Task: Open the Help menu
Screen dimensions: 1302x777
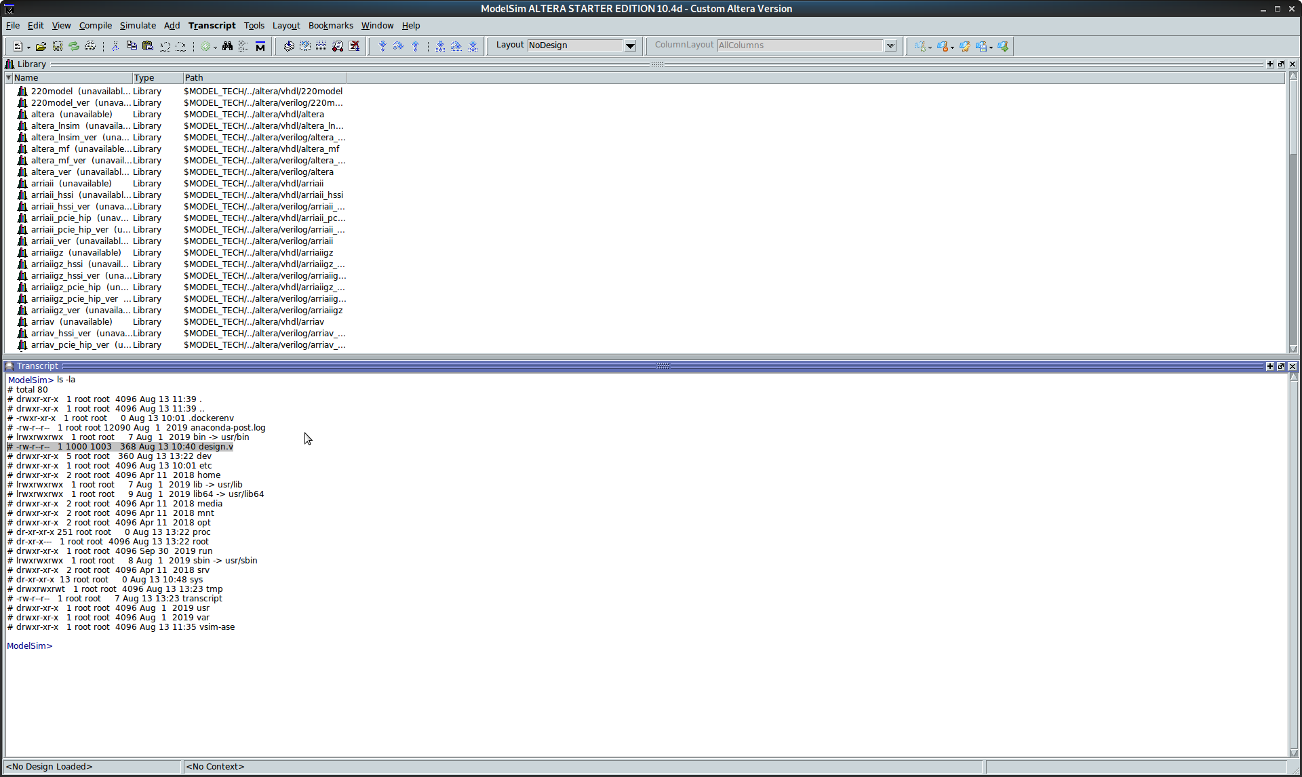Action: pos(411,26)
